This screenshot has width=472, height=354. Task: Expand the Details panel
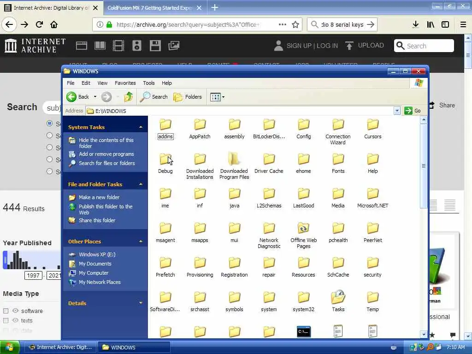141,303
